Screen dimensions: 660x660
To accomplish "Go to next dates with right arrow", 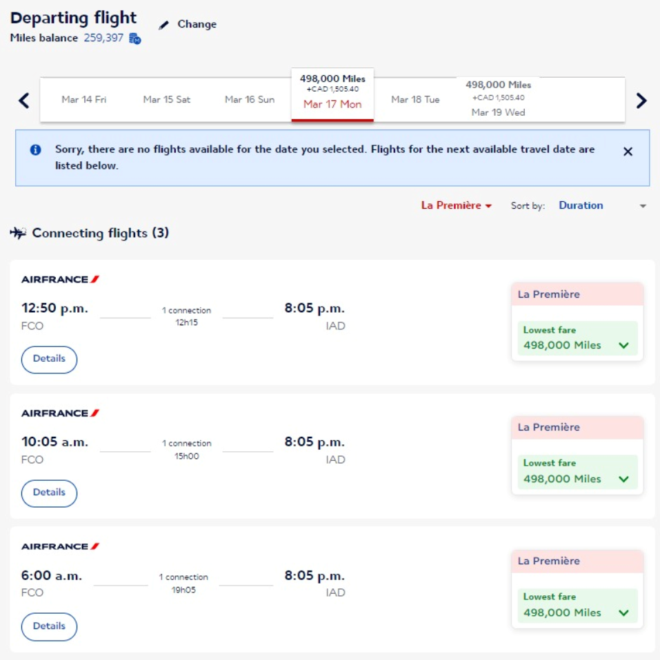I will click(641, 101).
